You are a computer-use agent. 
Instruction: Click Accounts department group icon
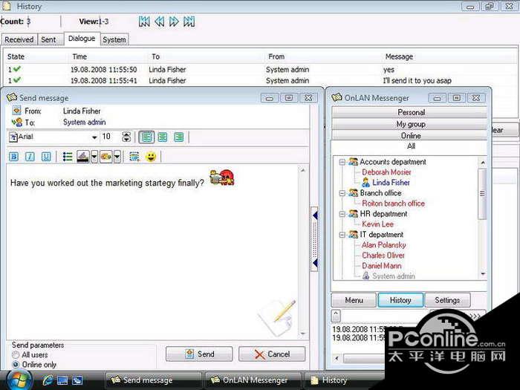(x=353, y=162)
